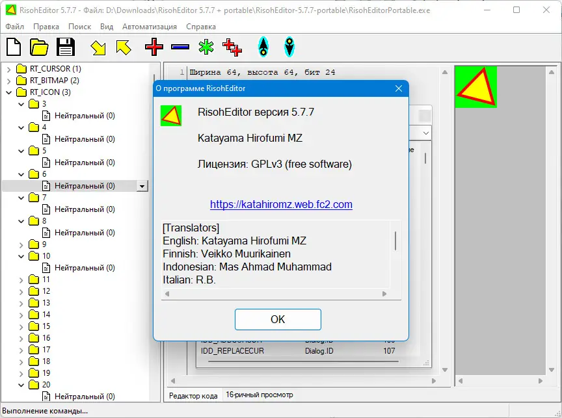
Task: Click the double red plus toolbar icon
Action: pyautogui.click(x=232, y=47)
